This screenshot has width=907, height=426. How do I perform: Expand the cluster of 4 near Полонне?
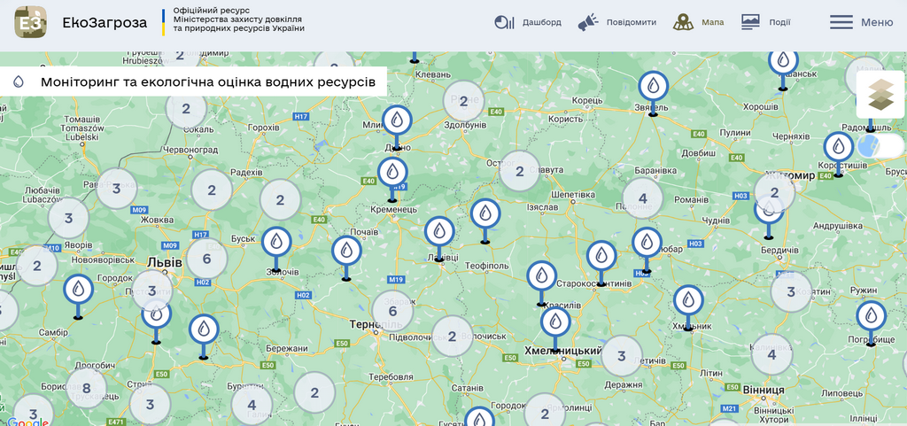(x=643, y=198)
